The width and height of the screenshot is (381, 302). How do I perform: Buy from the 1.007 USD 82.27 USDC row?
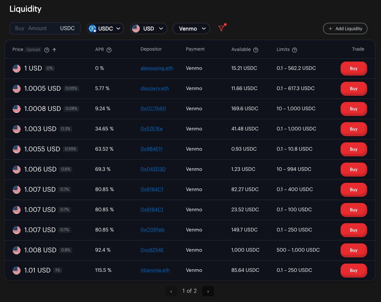pyautogui.click(x=354, y=189)
